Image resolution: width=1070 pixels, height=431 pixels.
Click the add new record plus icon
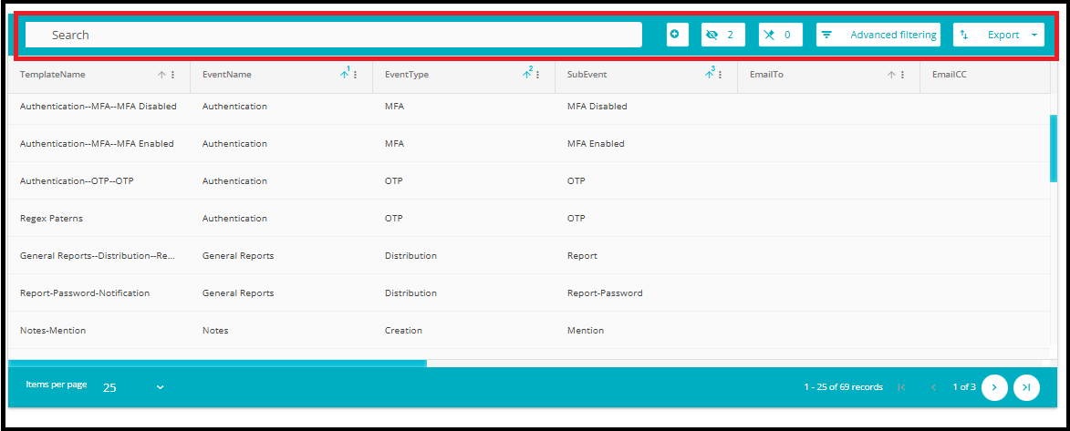677,35
